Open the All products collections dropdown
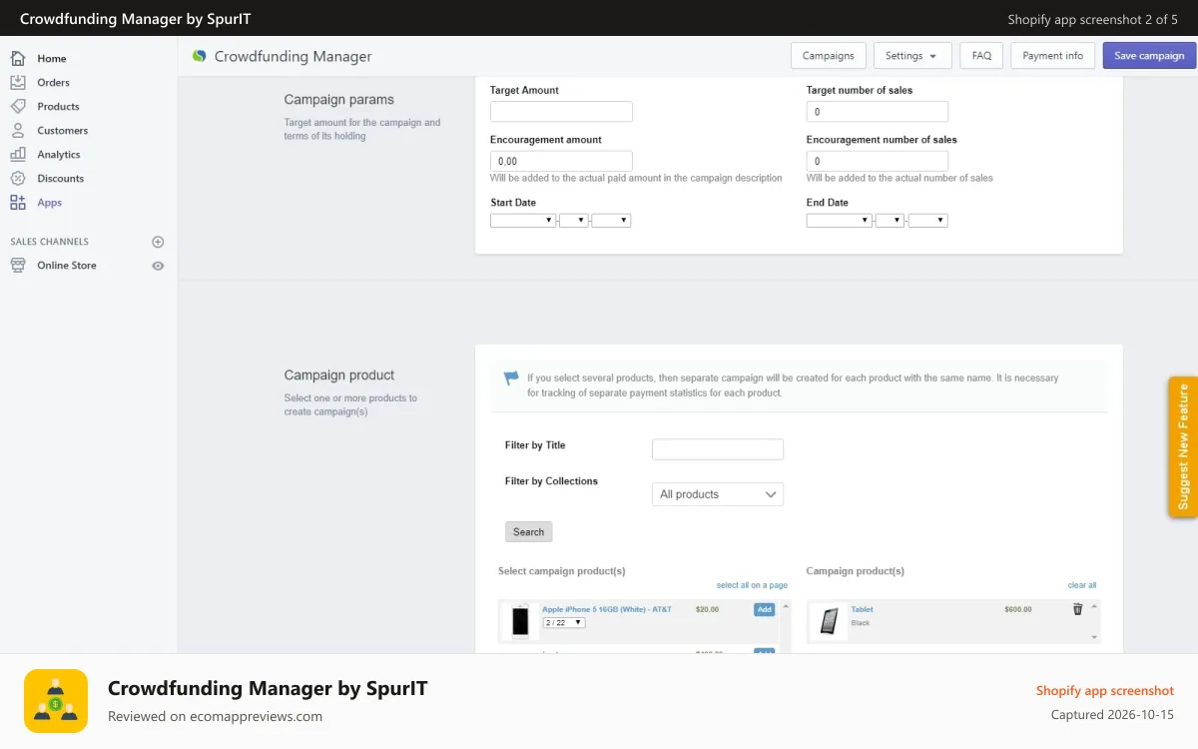1198x749 pixels. click(x=718, y=494)
